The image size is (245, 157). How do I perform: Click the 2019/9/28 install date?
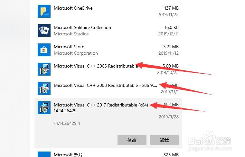(x=169, y=117)
